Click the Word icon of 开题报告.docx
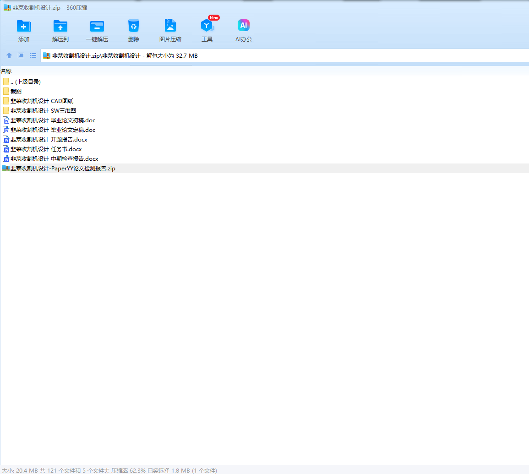The height and width of the screenshot is (474, 529). tap(6, 139)
